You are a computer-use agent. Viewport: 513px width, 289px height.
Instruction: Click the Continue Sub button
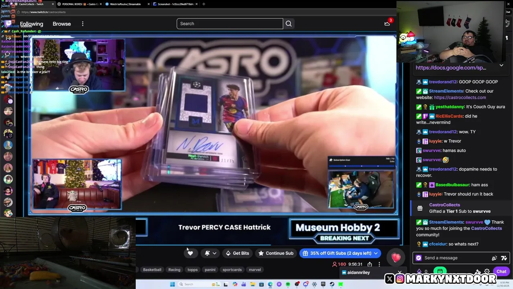tap(276, 253)
